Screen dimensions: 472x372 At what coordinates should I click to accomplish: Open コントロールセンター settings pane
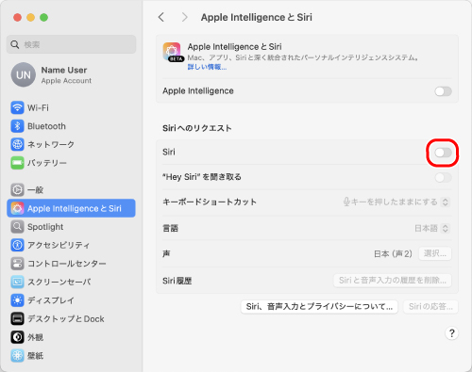click(71, 264)
